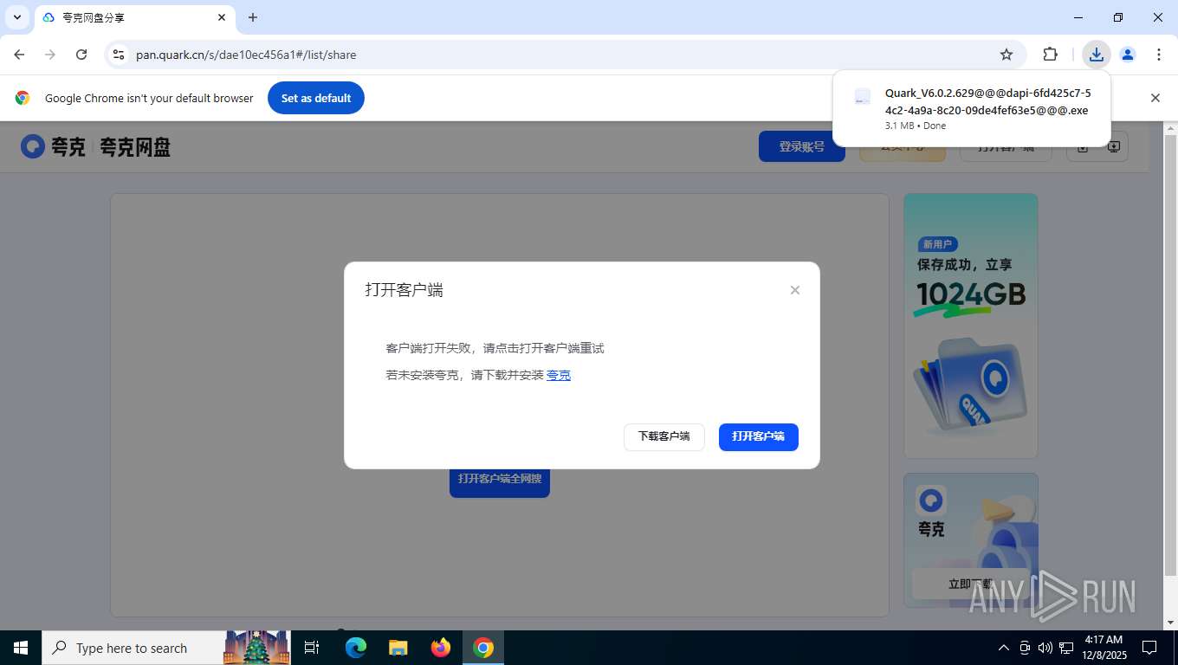The height and width of the screenshot is (665, 1178).
Task: Click the 打开客户端全网搜 button
Action: tap(500, 479)
